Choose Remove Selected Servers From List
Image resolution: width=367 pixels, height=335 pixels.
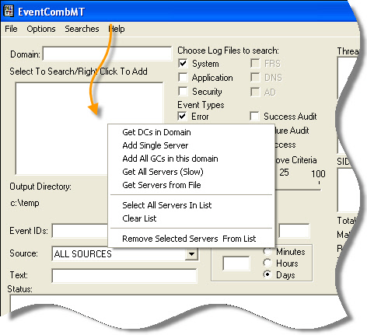pyautogui.click(x=191, y=239)
